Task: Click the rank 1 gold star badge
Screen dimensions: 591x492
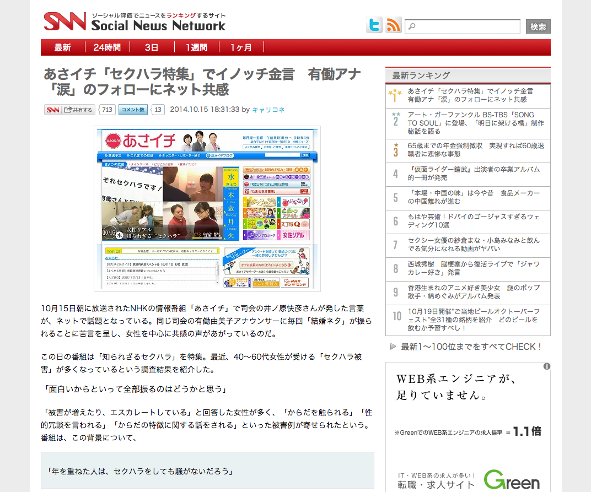Action: pos(395,95)
